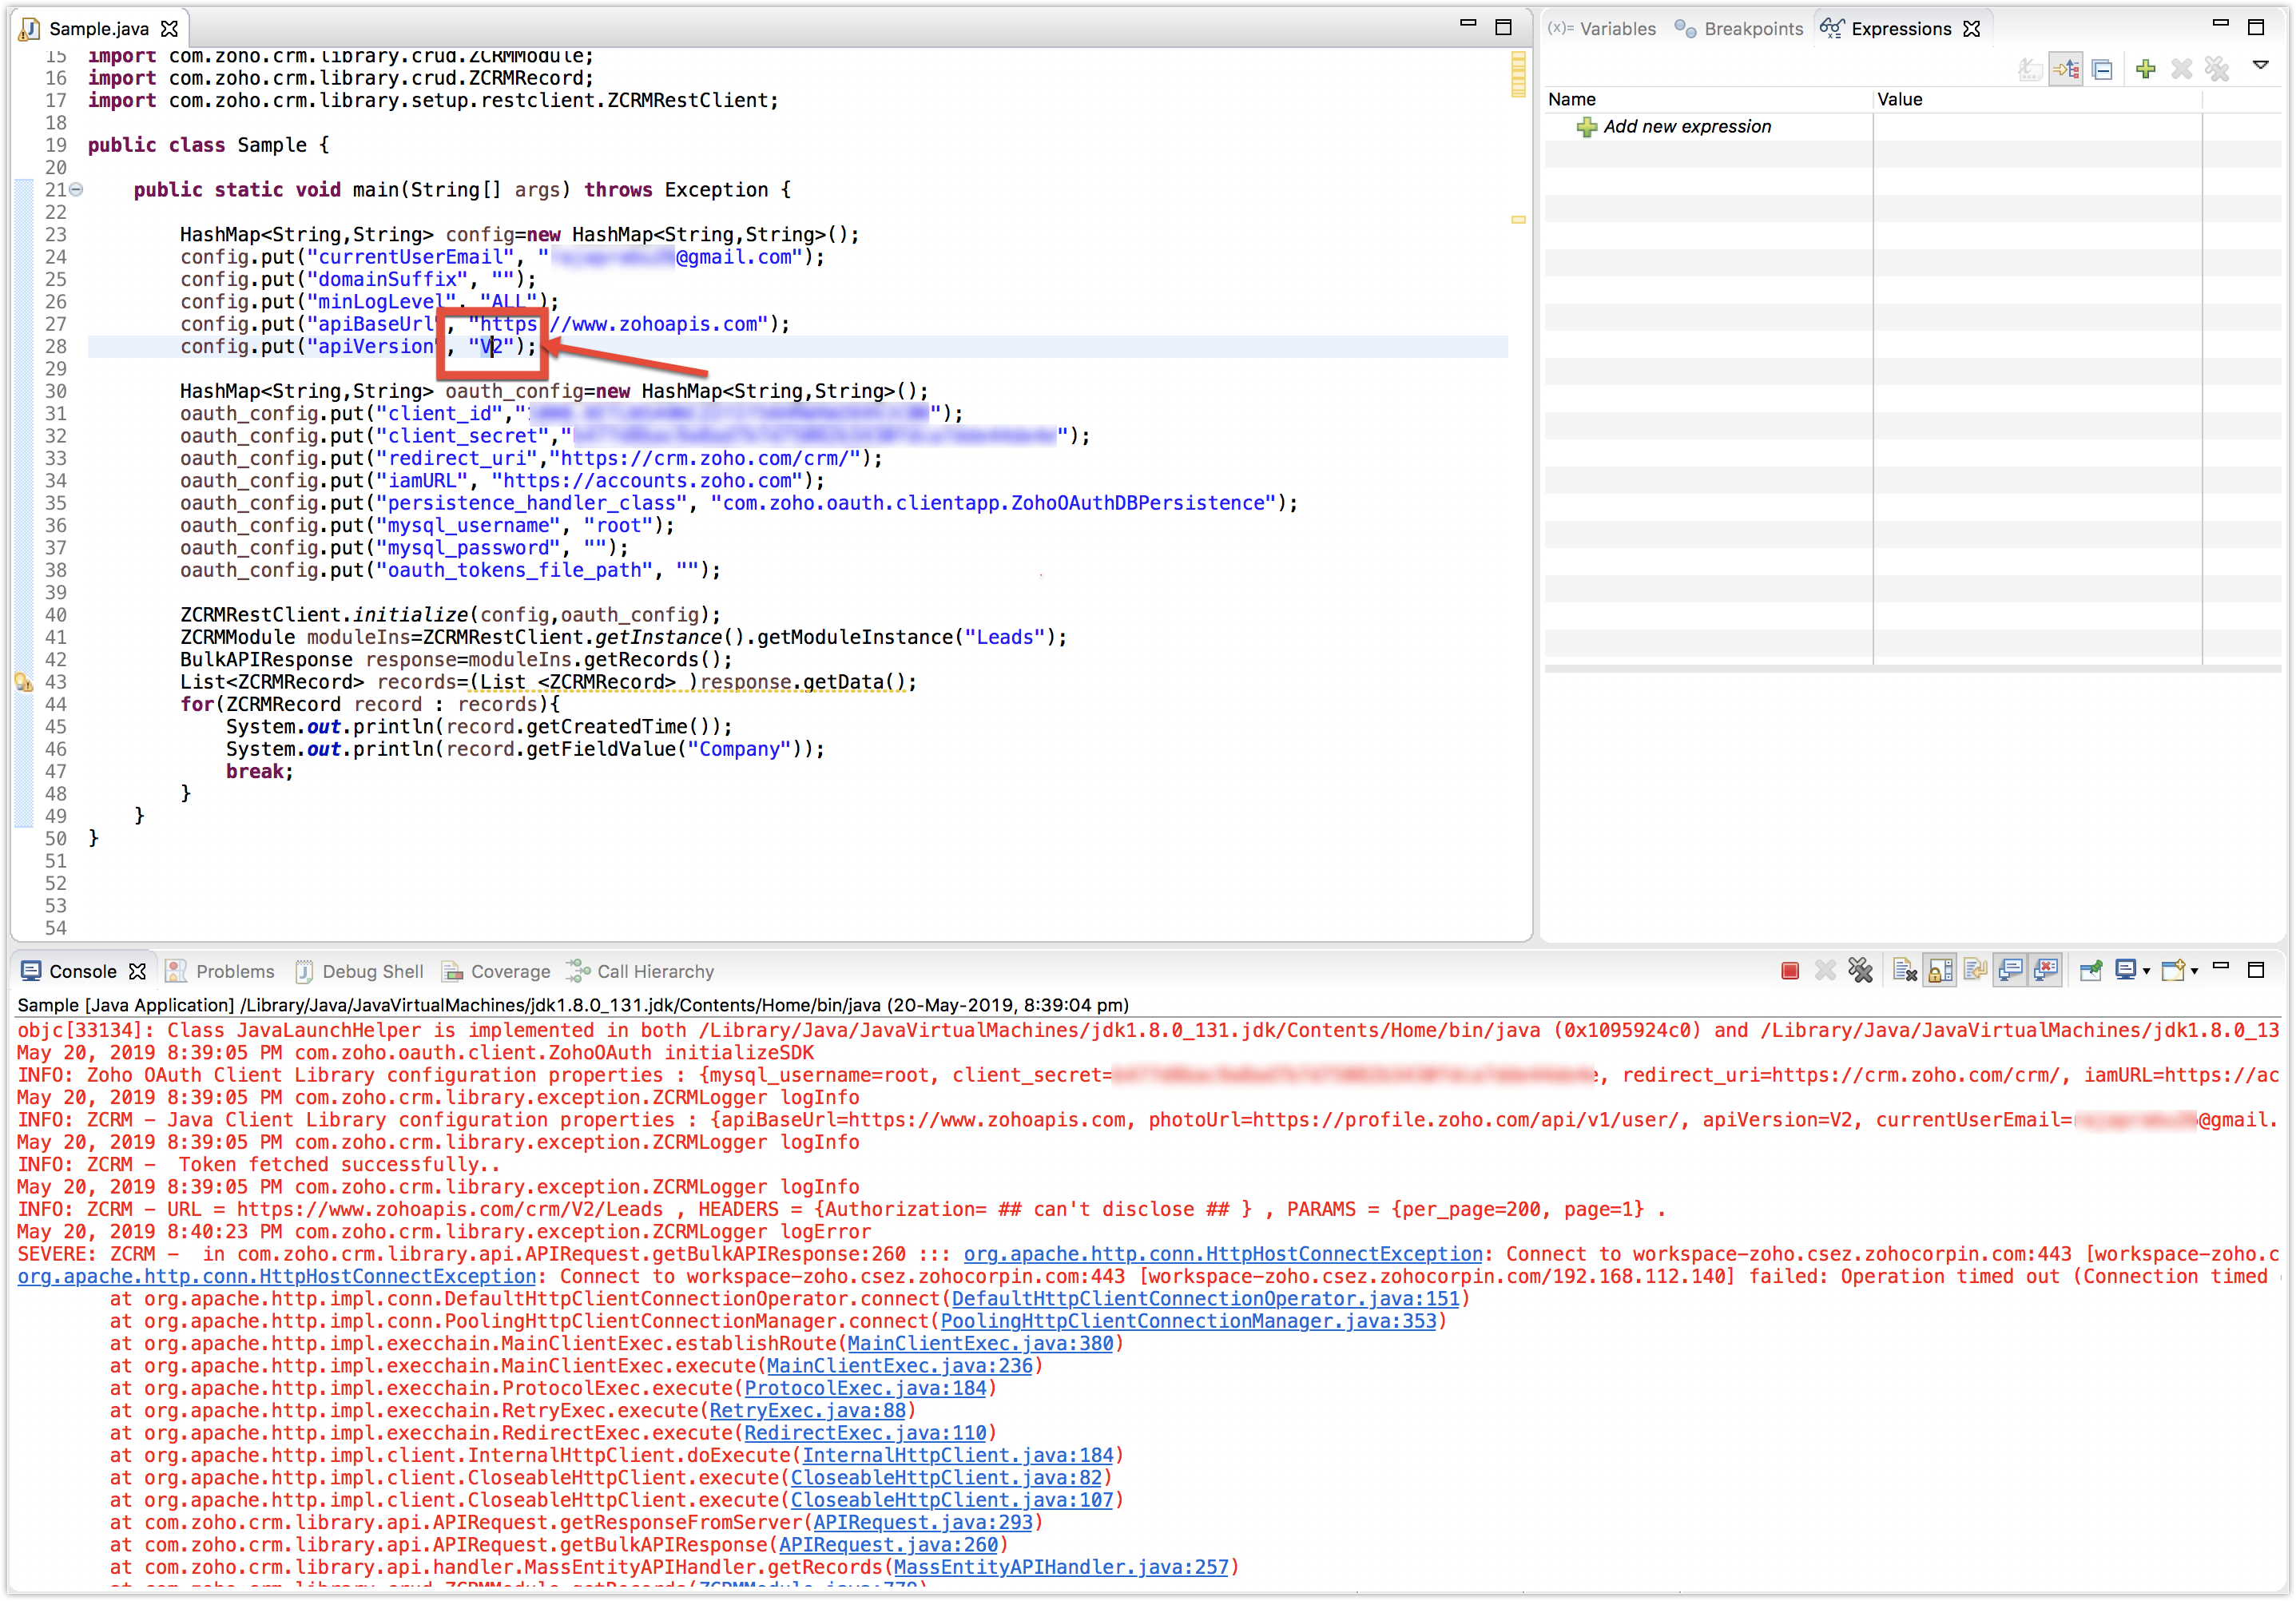This screenshot has height=1601, width=2296.
Task: Toggle Console word wrap
Action: 1975,970
